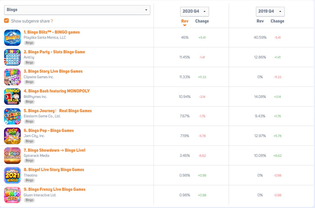The image size is (315, 208).
Task: Click the Bingo Blitz app icon
Action: pyautogui.click(x=12, y=37)
